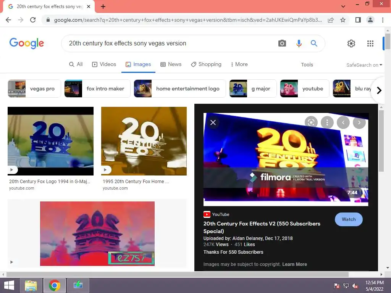Viewport: 391px width, 293px height.
Task: Open Google quick settings gear
Action: [x=351, y=43]
